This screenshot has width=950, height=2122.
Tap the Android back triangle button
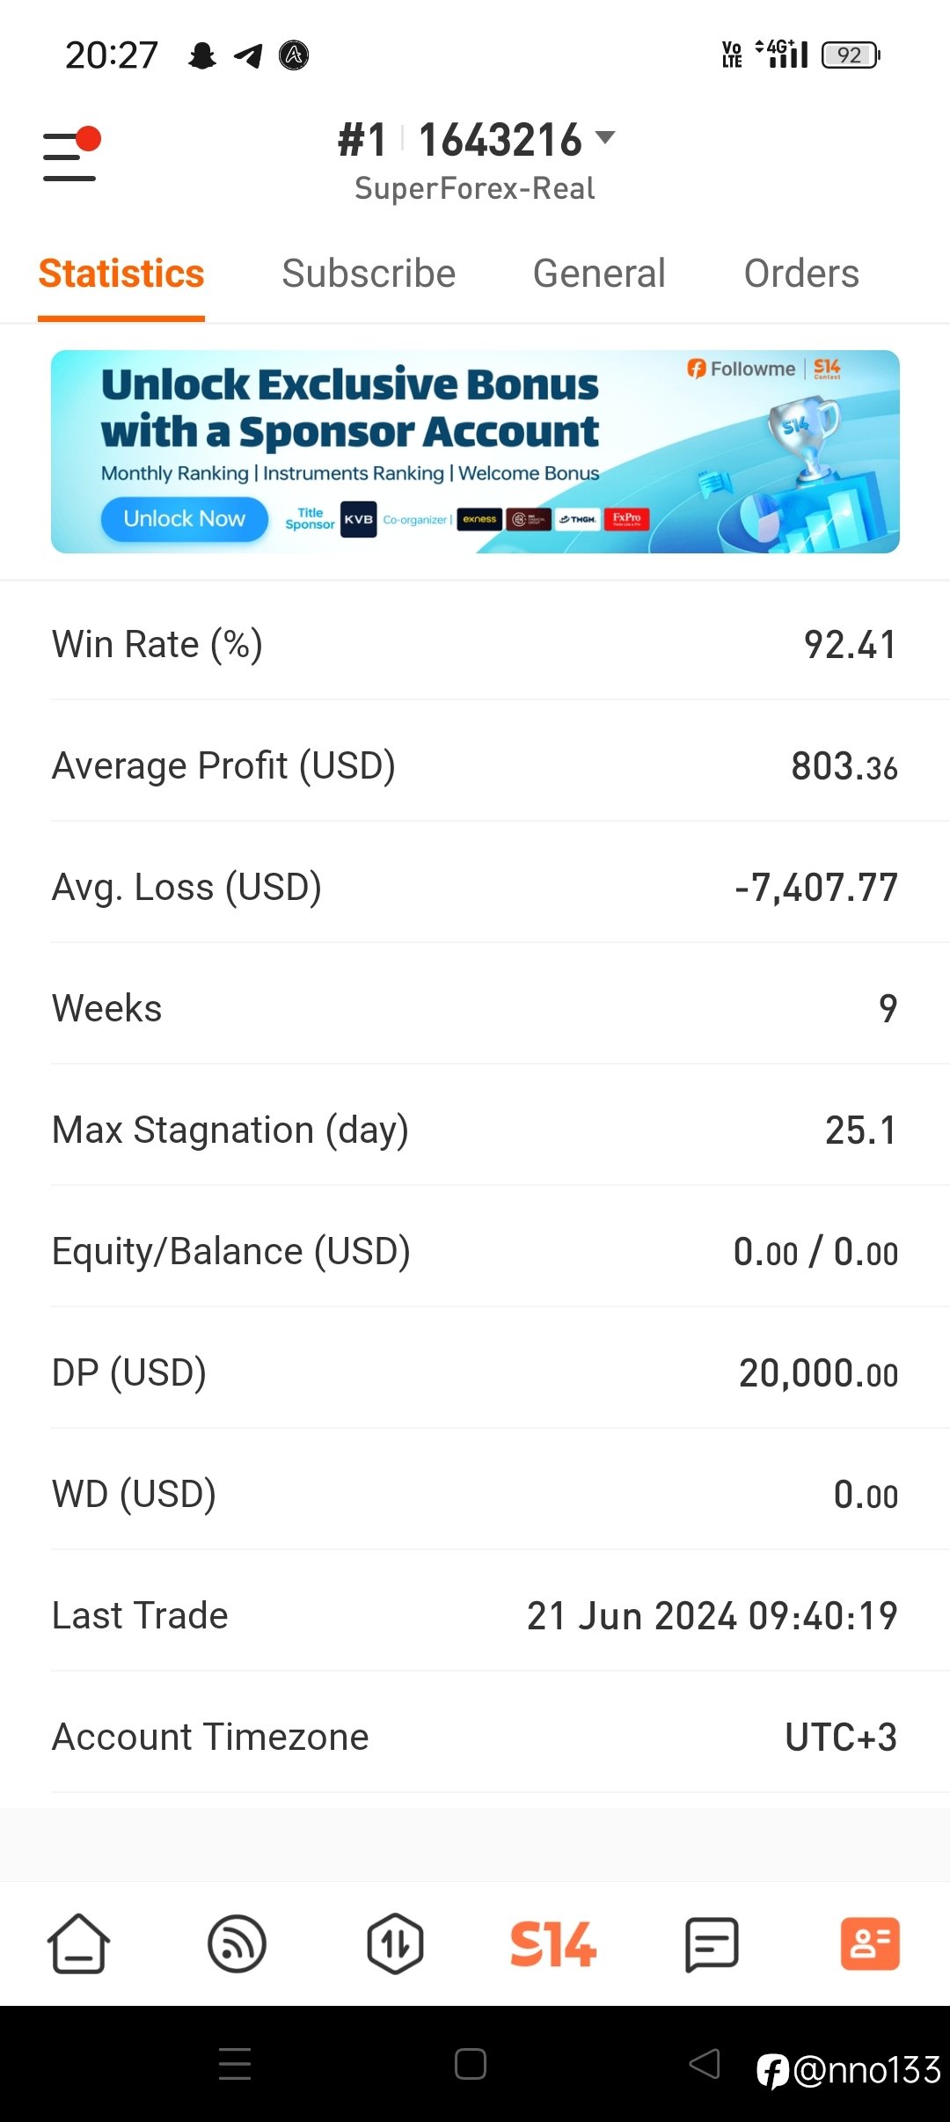(x=705, y=2064)
